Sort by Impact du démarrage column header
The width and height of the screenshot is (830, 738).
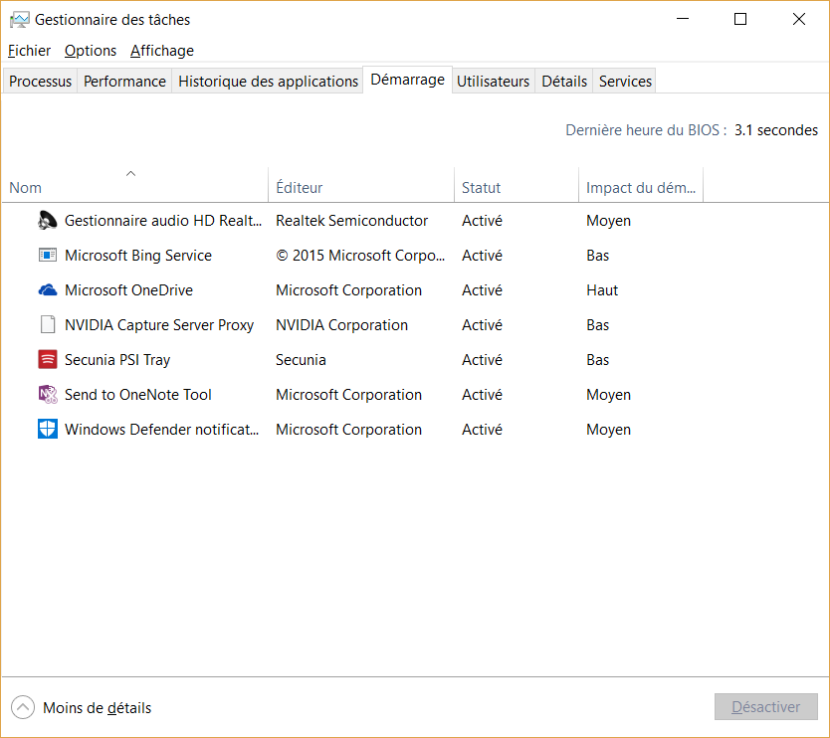(641, 185)
